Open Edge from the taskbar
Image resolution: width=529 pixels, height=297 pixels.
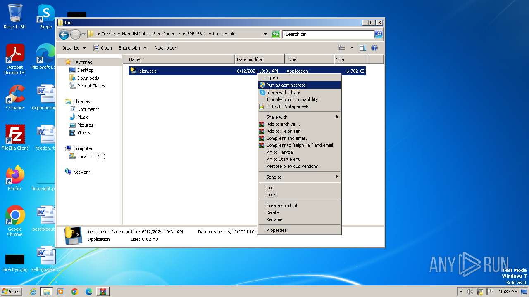89,292
